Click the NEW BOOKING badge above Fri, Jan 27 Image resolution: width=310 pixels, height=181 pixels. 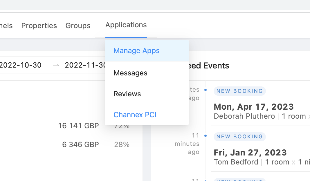[x=239, y=136]
